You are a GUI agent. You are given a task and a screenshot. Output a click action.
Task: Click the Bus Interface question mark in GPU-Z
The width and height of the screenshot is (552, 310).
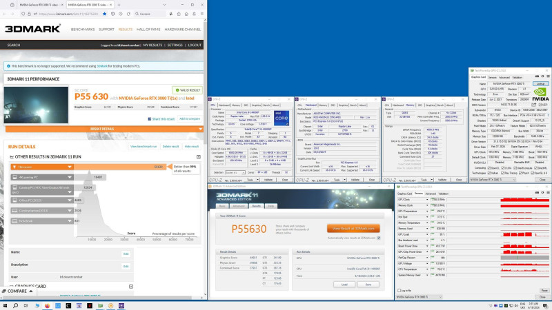pos(548,115)
